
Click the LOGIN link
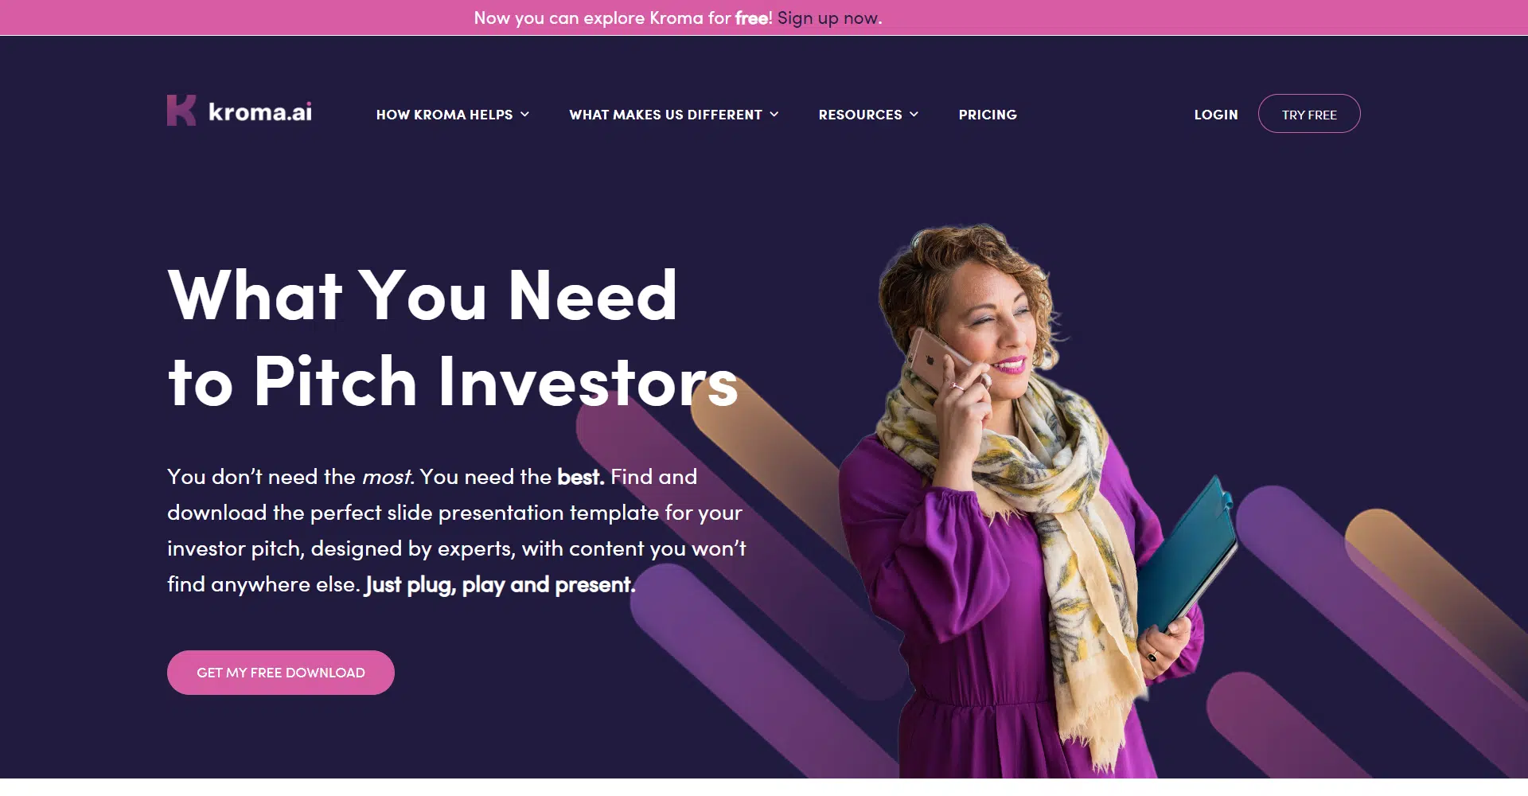(1216, 115)
